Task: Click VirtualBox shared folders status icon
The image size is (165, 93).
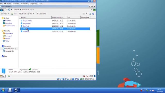Action: (x=70, y=79)
